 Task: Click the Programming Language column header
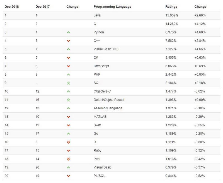pos(113,7)
